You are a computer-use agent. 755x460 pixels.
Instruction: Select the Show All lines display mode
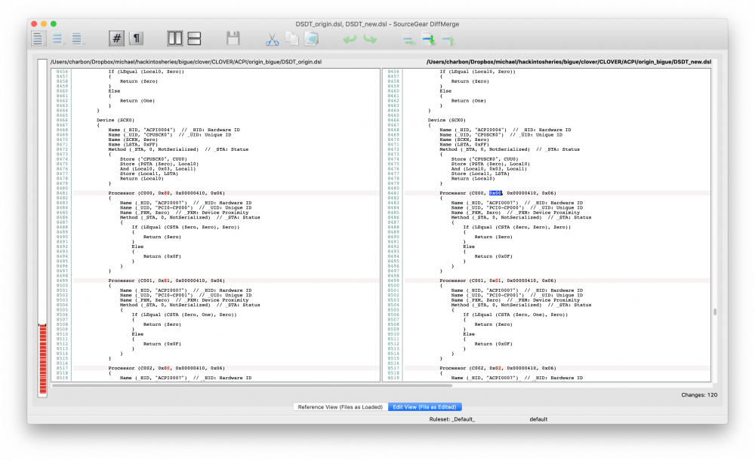(x=38, y=38)
